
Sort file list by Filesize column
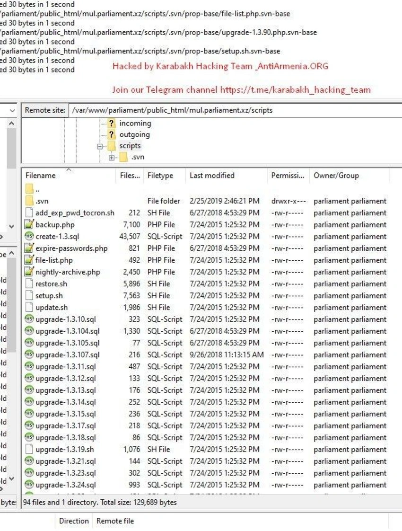[x=130, y=176]
